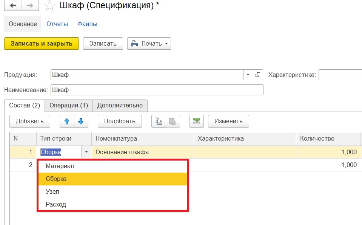Copy rows with the copy icon
The height and width of the screenshot is (225, 362).
click(159, 121)
